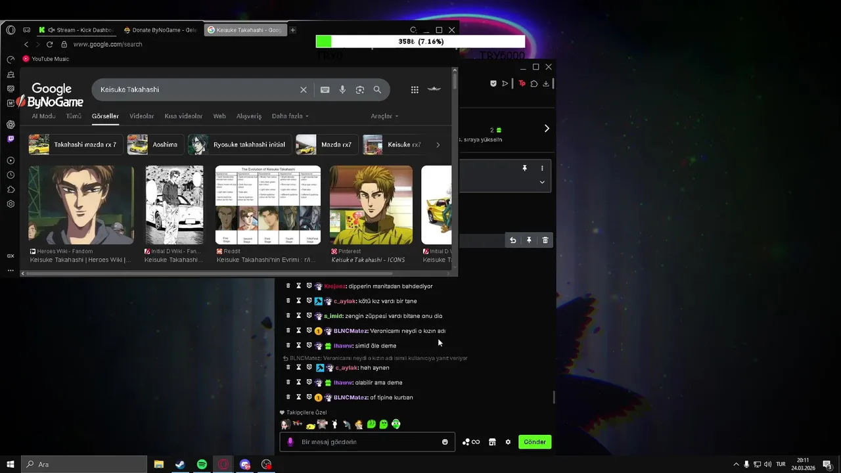Screen dimensions: 841x473
Task: Select the Aoshima suggestion chip
Action: point(155,145)
